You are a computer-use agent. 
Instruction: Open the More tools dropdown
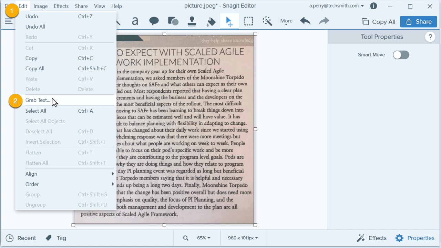click(x=286, y=21)
